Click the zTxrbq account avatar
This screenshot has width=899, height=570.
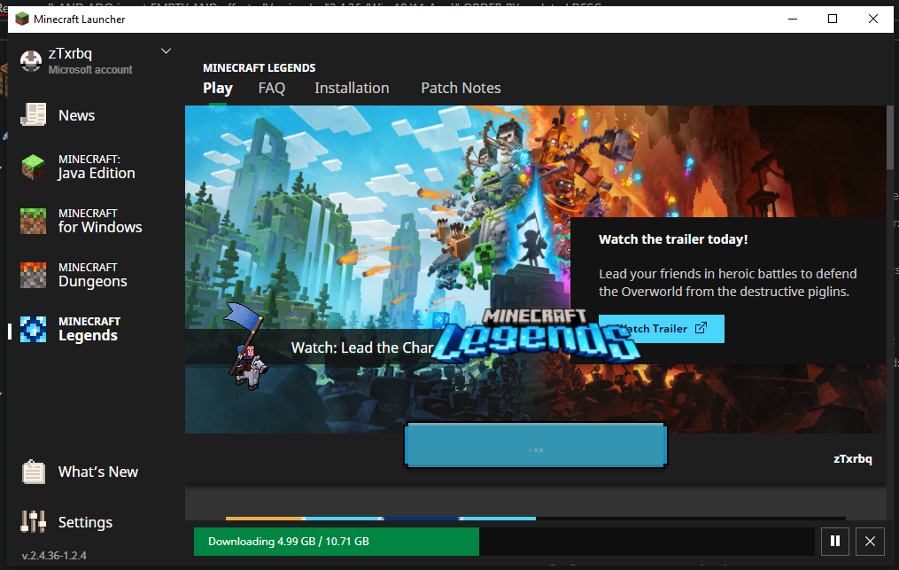pyautogui.click(x=31, y=61)
